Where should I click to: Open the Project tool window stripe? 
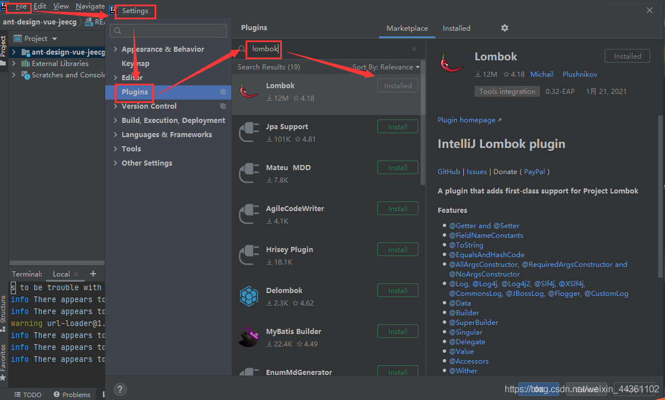[x=3, y=50]
